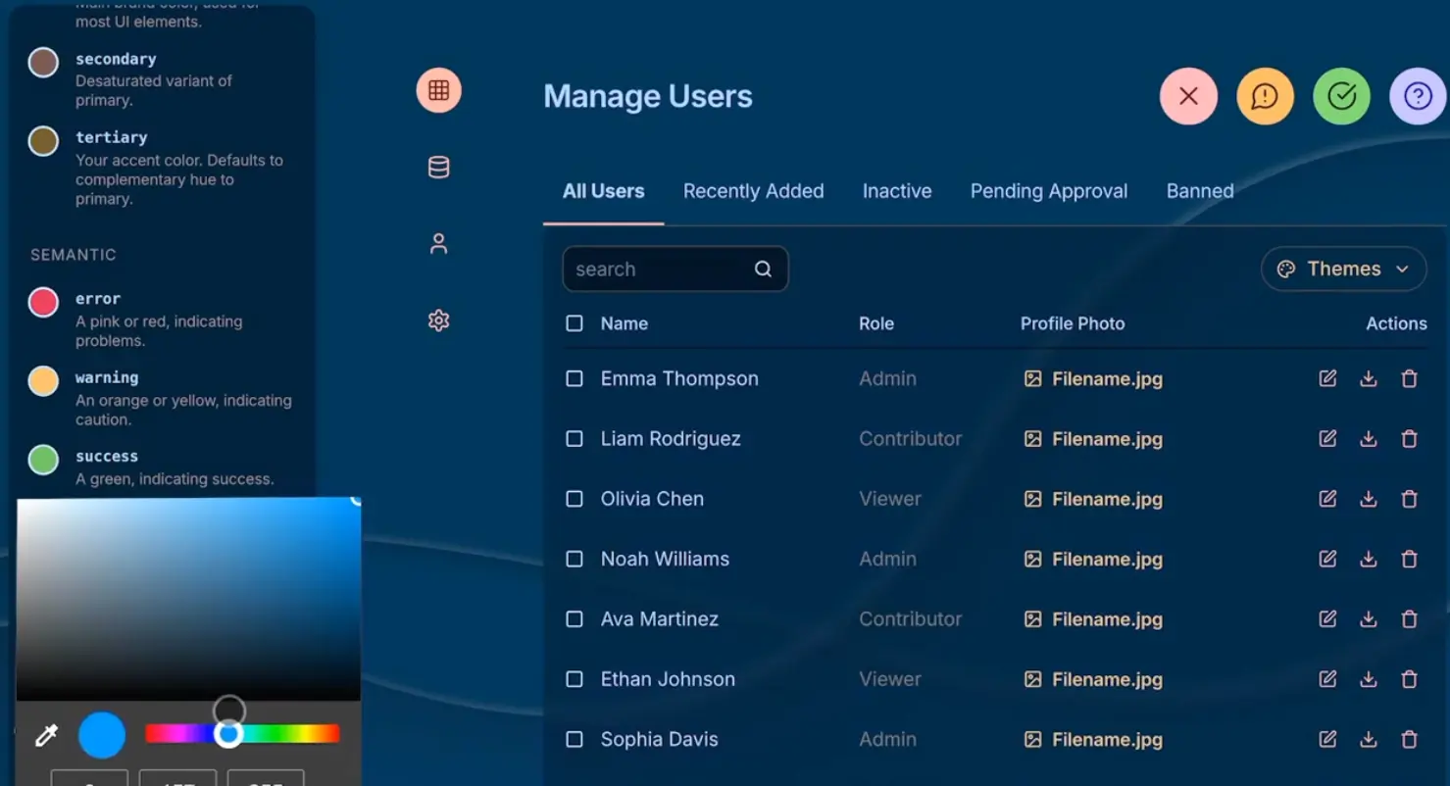Download Olivia Chen's profile file
Viewport: 1450px width, 786px height.
[x=1368, y=499]
